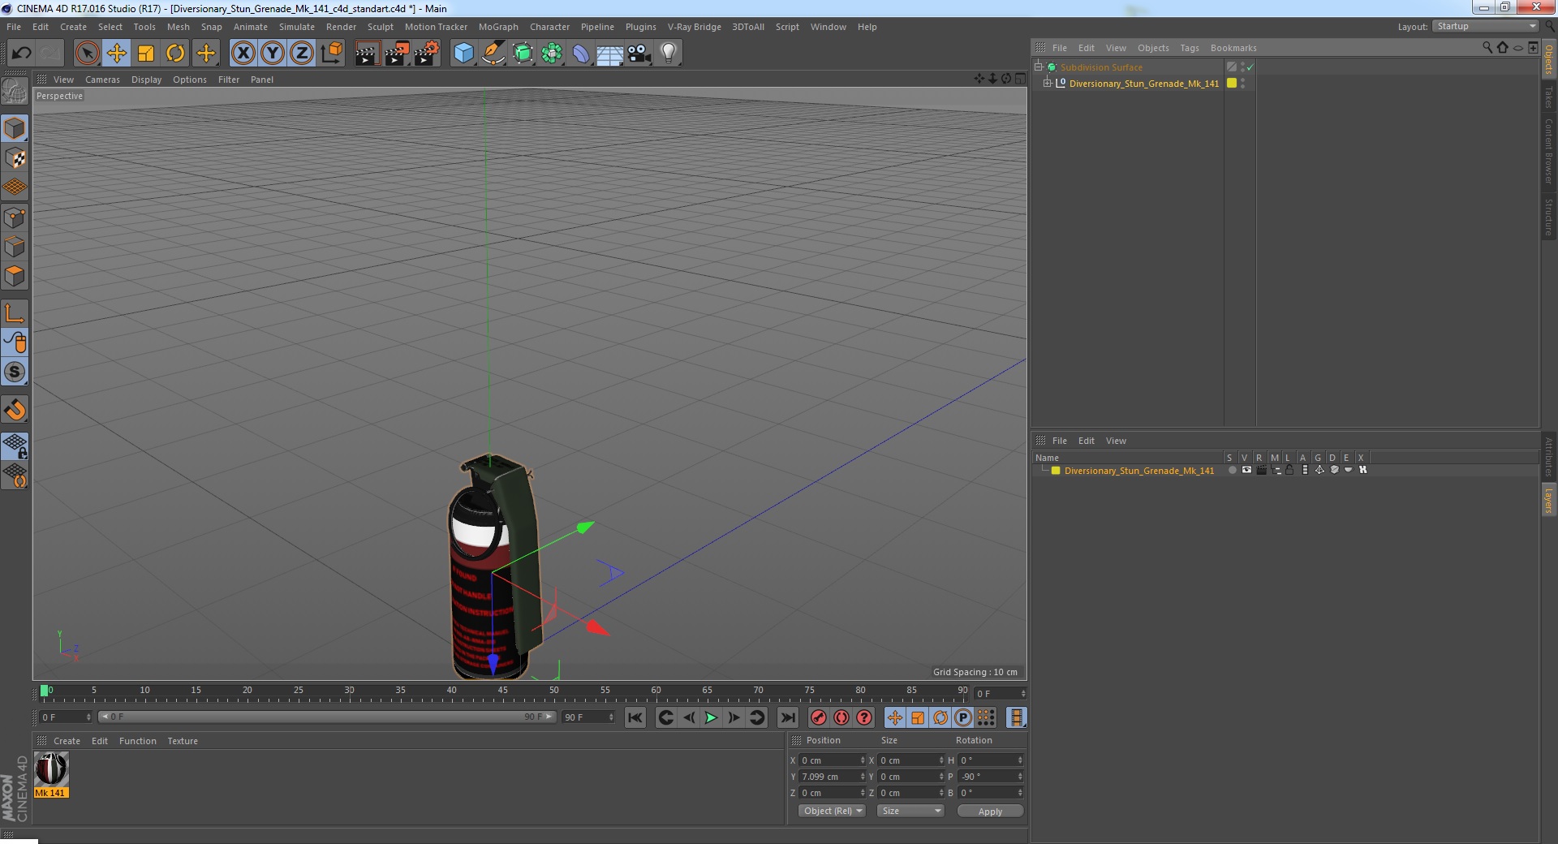This screenshot has width=1558, height=844.
Task: Open material manager Texture menu
Action: point(183,741)
